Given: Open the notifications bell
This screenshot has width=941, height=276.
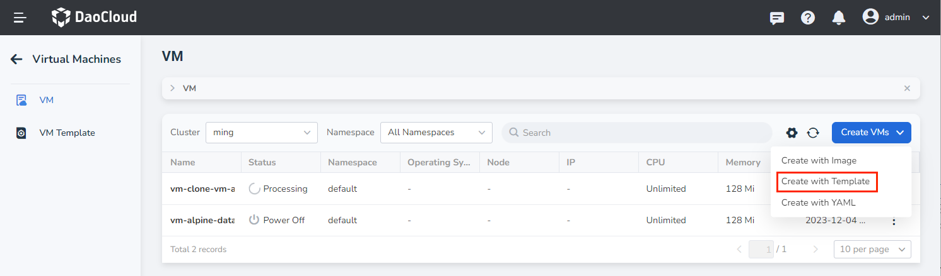Looking at the screenshot, I should 839,18.
